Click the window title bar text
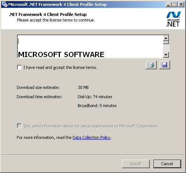This screenshot has width=186, height=173. click(x=57, y=4)
